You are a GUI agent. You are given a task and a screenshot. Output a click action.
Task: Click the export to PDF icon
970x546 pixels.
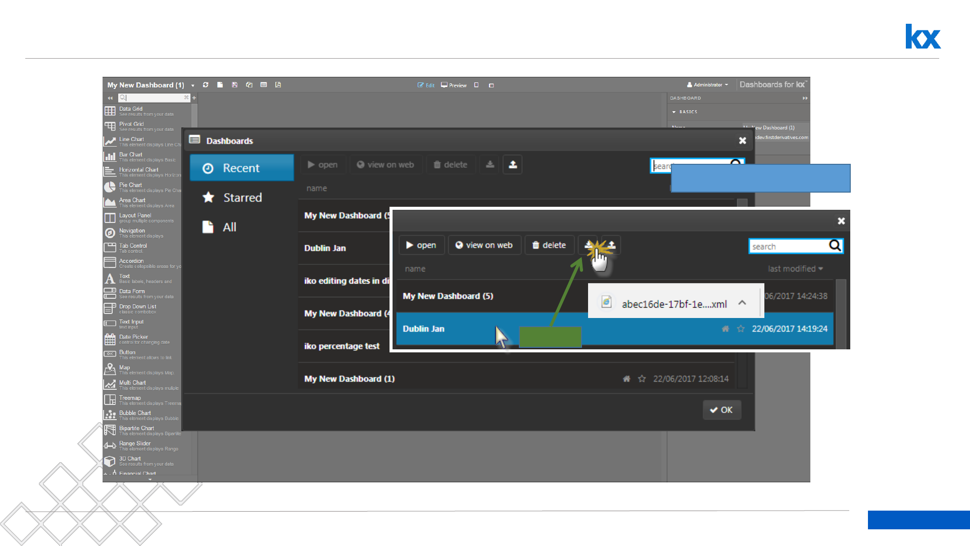coord(278,85)
